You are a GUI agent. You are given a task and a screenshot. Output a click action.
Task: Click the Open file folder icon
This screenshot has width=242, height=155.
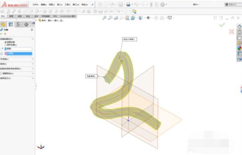click(113, 4)
